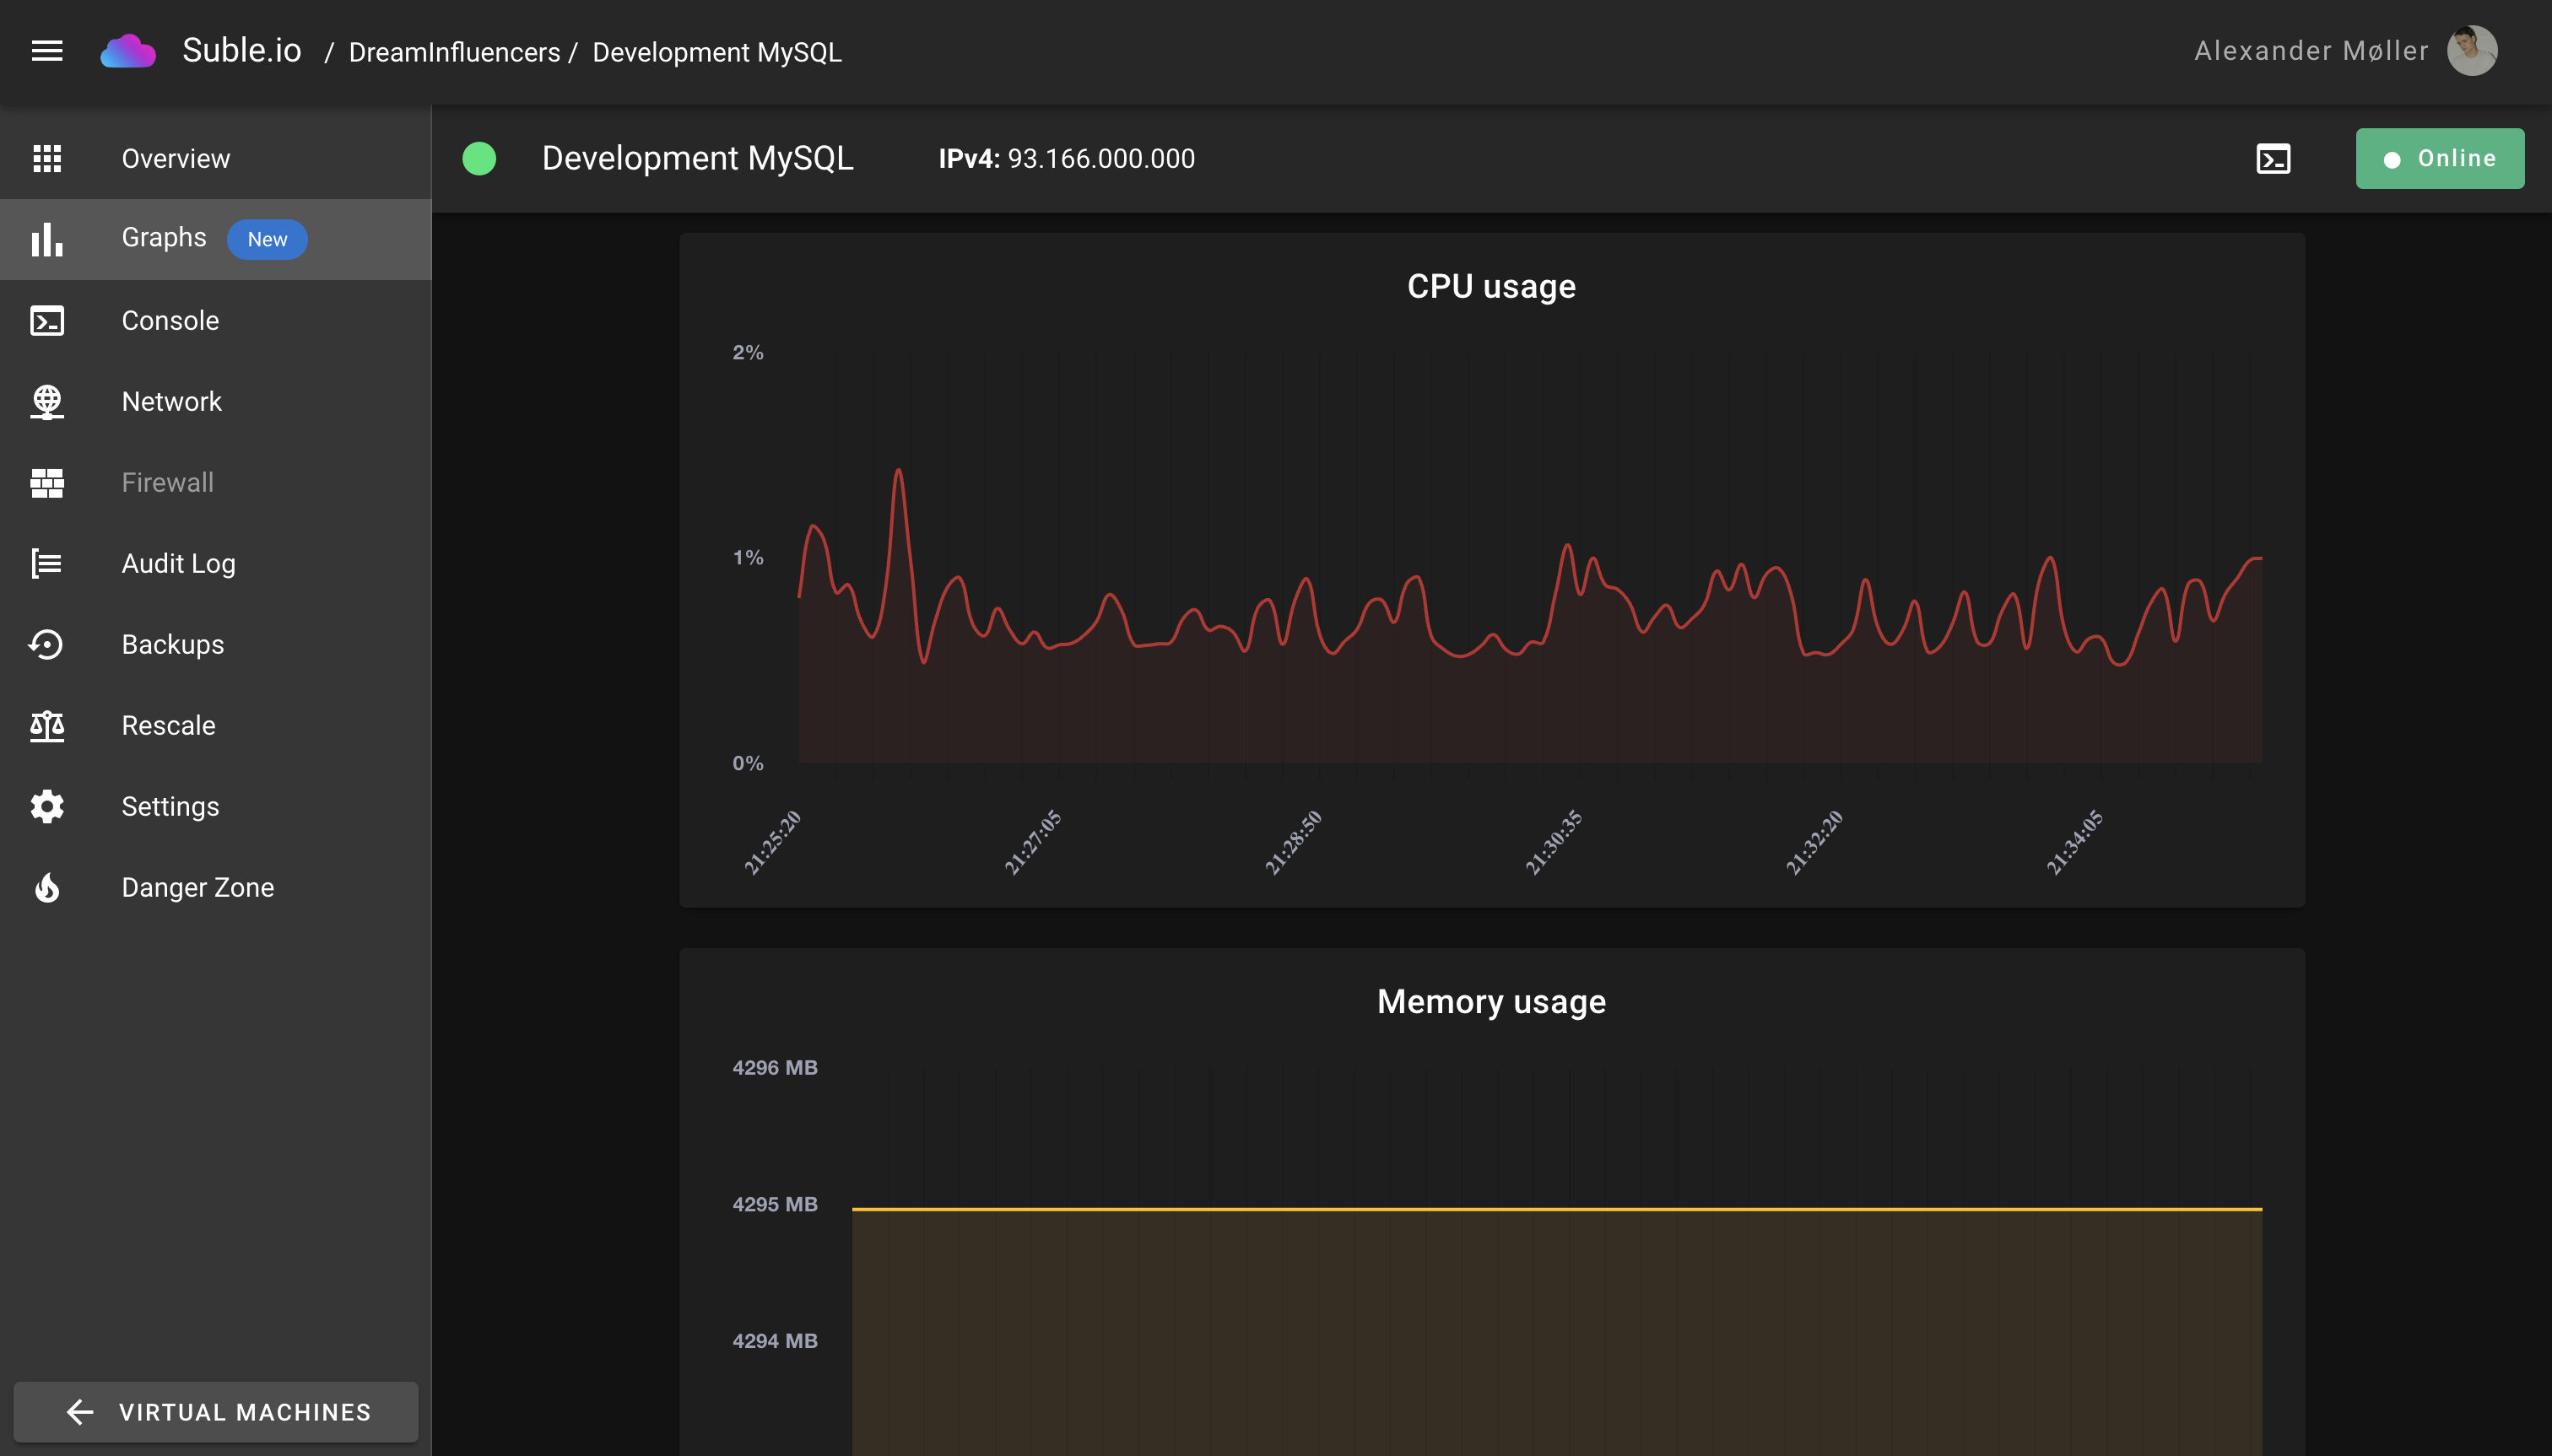Select the IPv4 address text
Viewport: 2552px width, 1456px height.
1100,158
